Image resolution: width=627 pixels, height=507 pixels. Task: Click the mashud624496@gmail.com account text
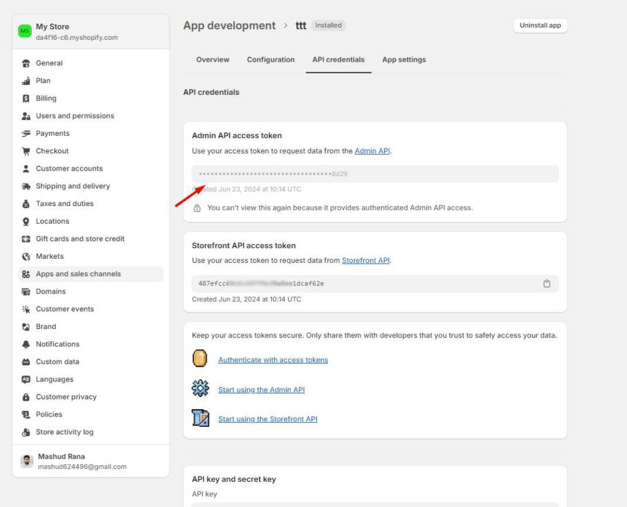[x=83, y=467]
